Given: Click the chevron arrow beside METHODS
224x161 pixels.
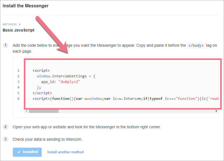Looking at the screenshot, I should coord(20,24).
